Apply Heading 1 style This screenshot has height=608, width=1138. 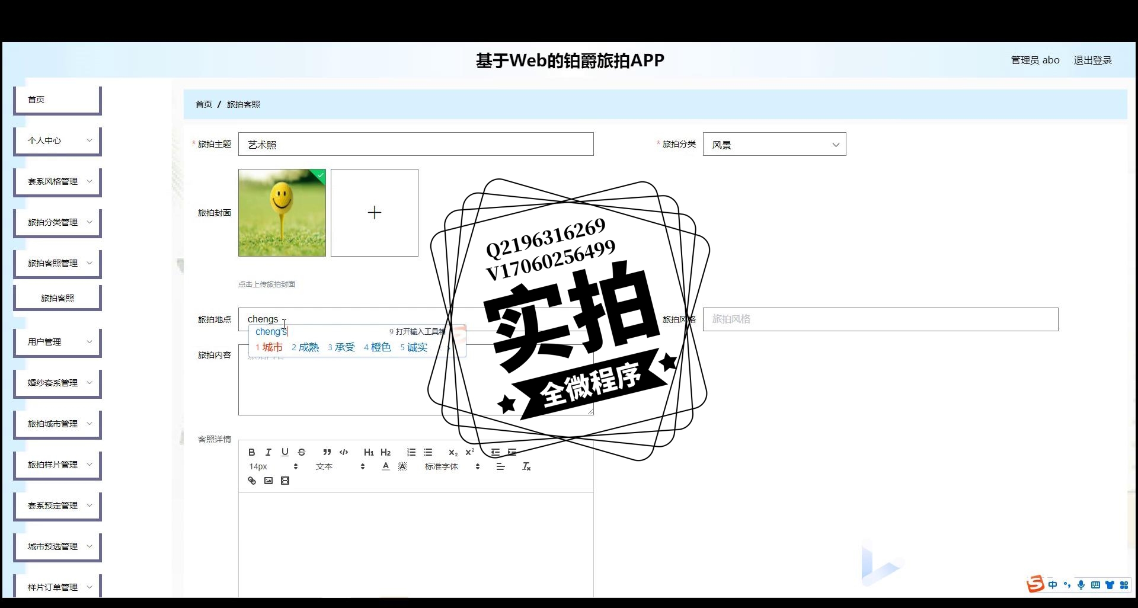[369, 452]
